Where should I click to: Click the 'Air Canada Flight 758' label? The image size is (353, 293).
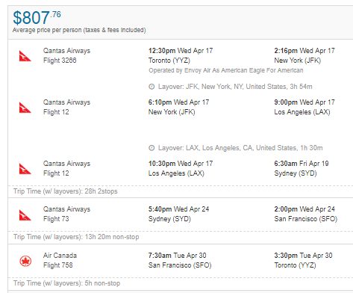60,260
